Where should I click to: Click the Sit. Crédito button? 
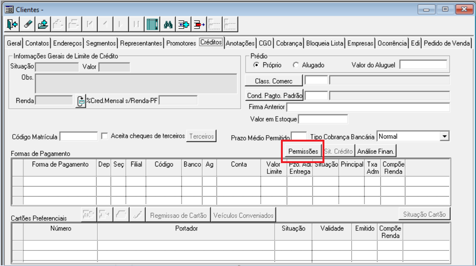[338, 151]
